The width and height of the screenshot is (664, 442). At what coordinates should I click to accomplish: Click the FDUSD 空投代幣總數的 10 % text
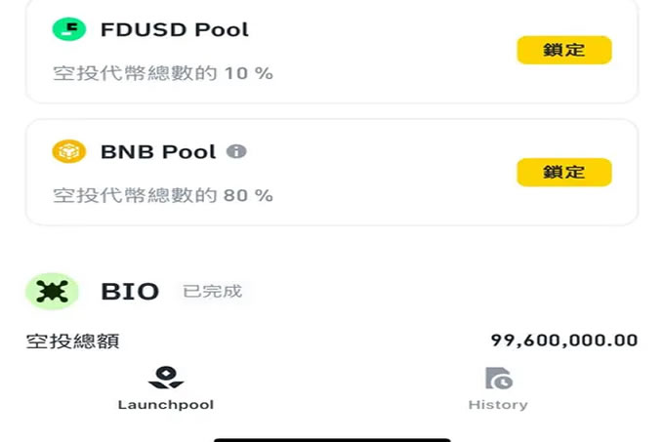point(162,73)
